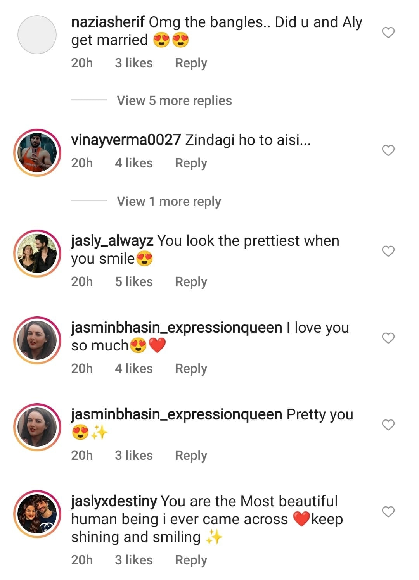Viewport: 419px width, 580px height.
Task: View the 4 likes on vinayverma0027's comment
Action: pos(134,163)
